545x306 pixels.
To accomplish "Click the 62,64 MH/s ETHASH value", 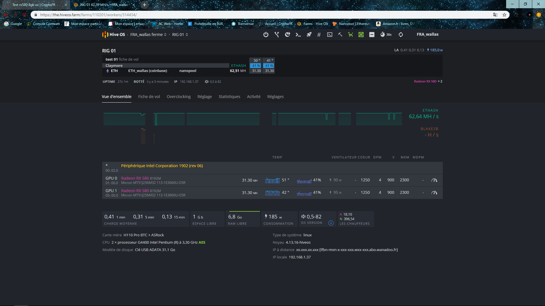I will pos(424,116).
